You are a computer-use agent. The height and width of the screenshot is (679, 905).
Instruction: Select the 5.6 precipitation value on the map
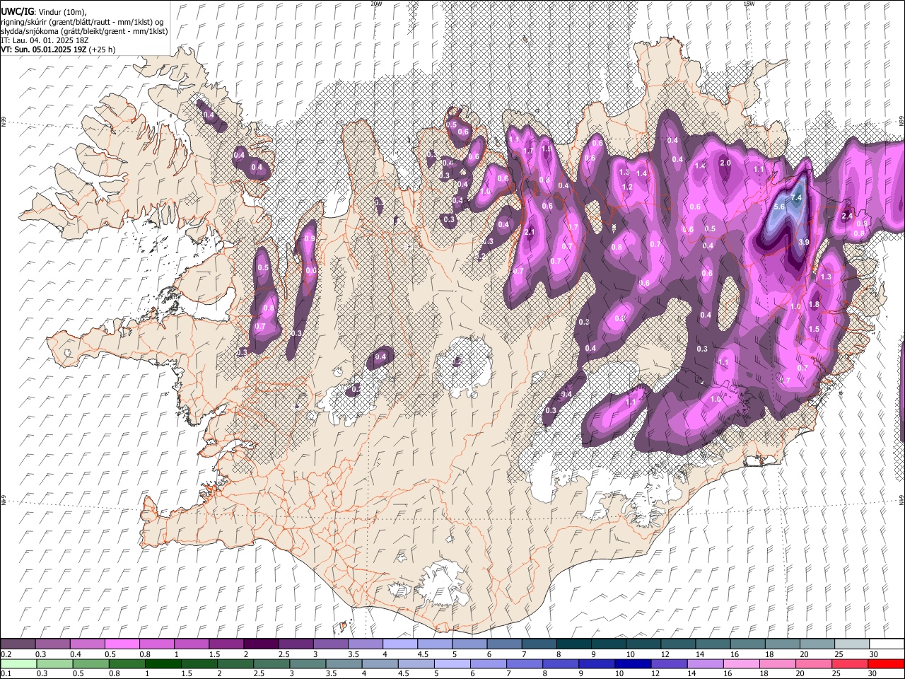779,207
